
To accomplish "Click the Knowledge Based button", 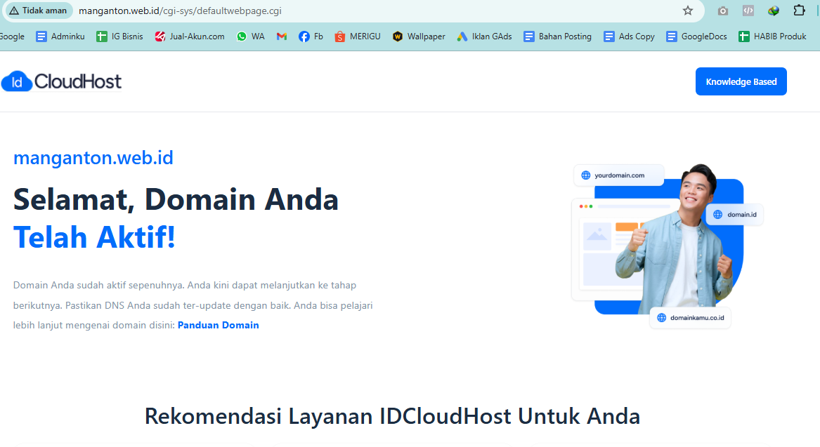I will pyautogui.click(x=741, y=81).
